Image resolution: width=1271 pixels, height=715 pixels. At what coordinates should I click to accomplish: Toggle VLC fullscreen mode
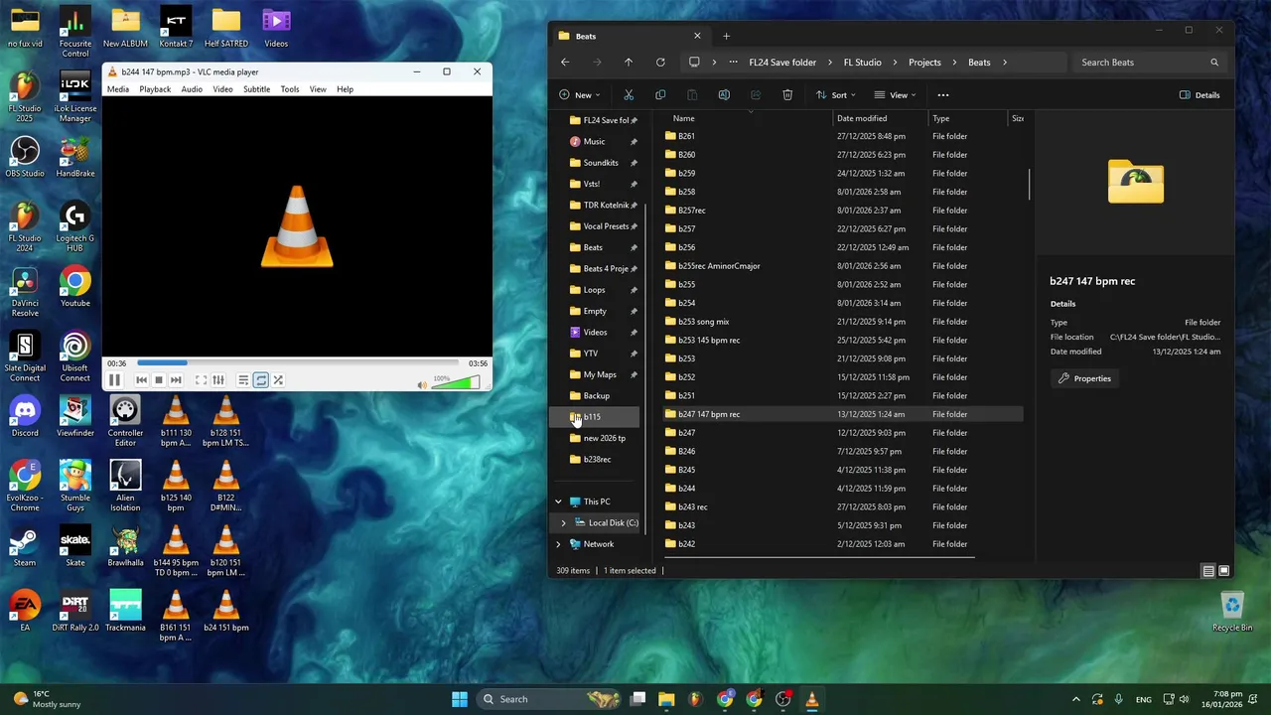[201, 380]
